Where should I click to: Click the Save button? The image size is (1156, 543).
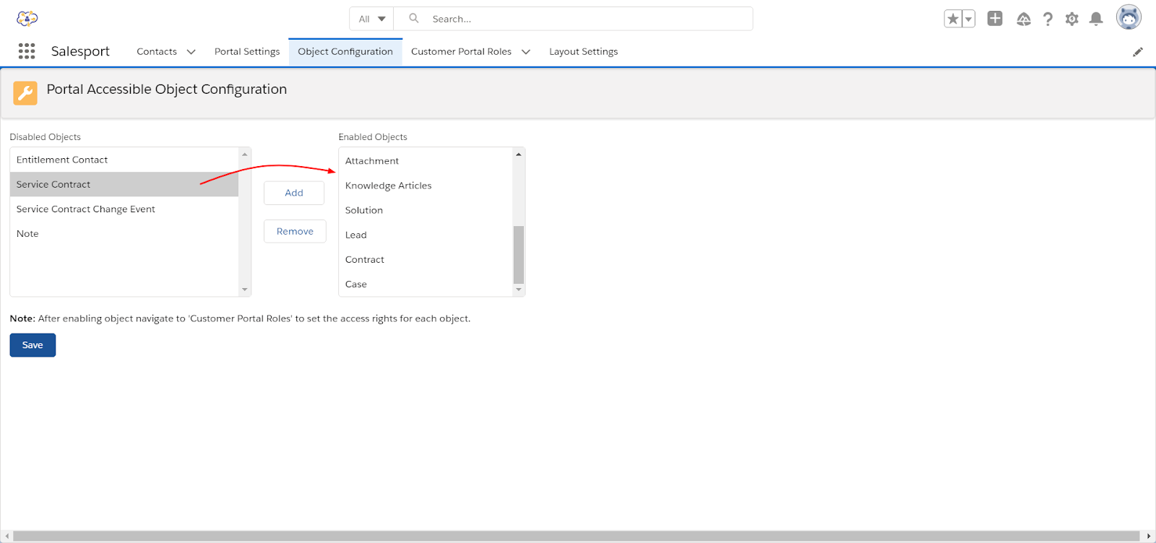click(x=33, y=345)
